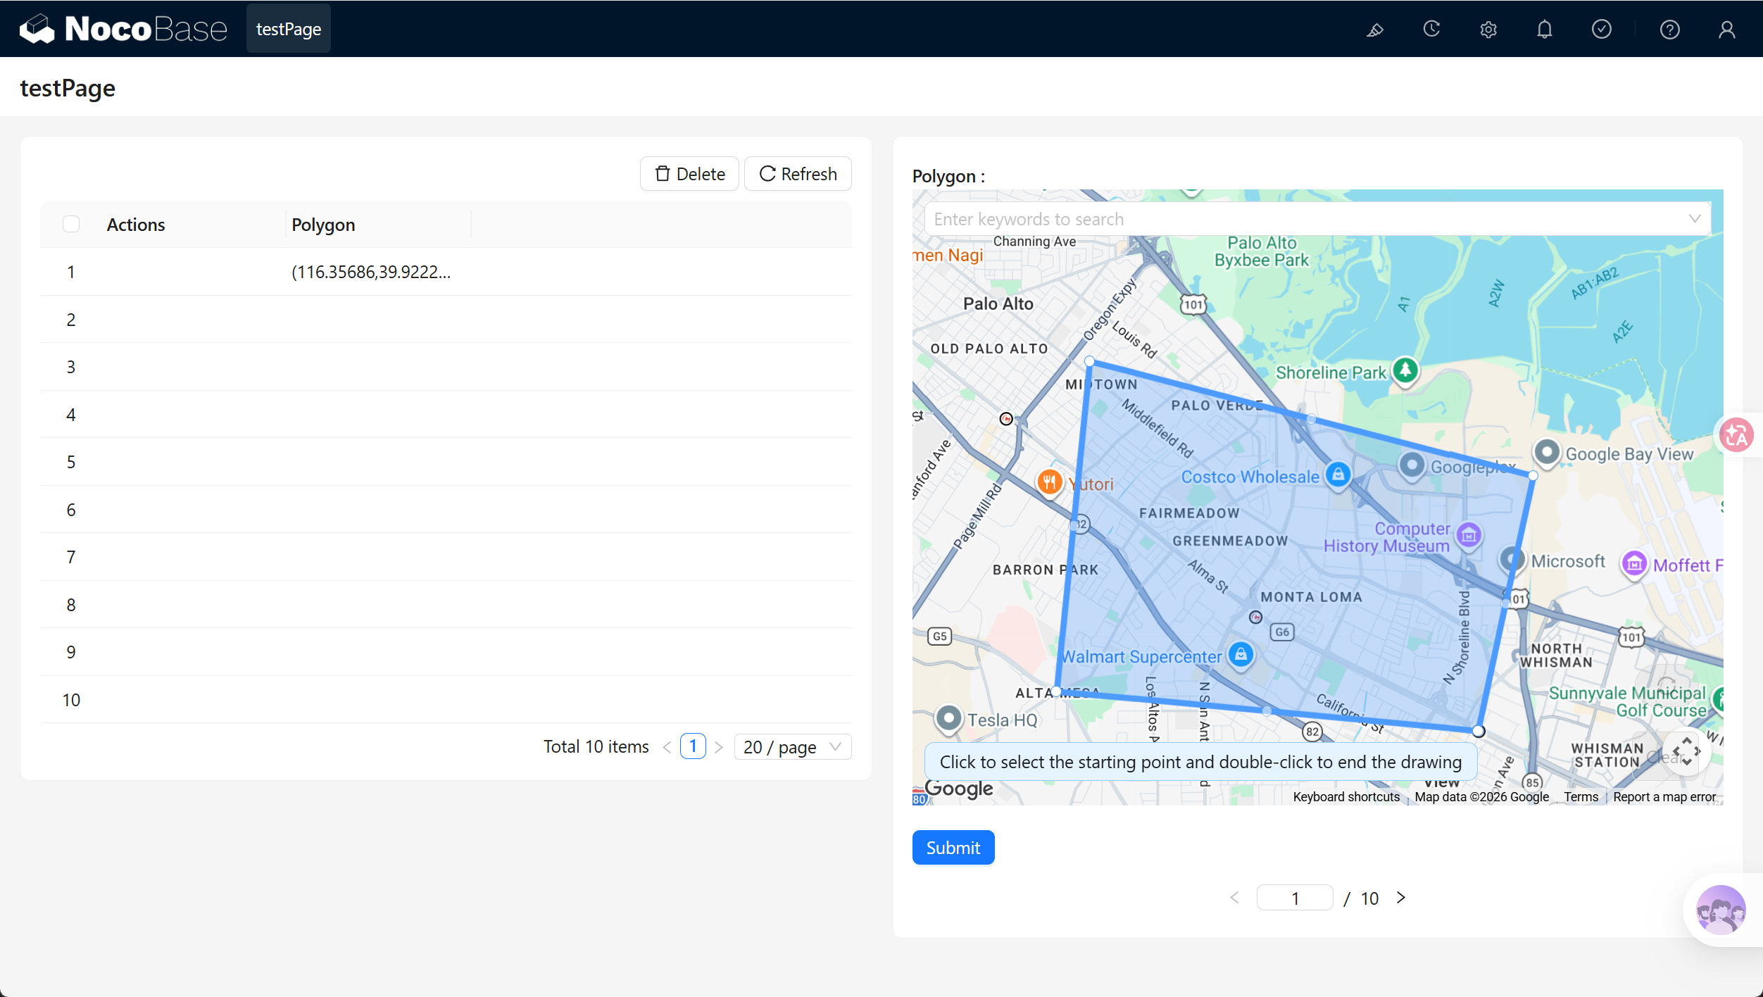
Task: Click the blue Submit button
Action: pyautogui.click(x=953, y=848)
